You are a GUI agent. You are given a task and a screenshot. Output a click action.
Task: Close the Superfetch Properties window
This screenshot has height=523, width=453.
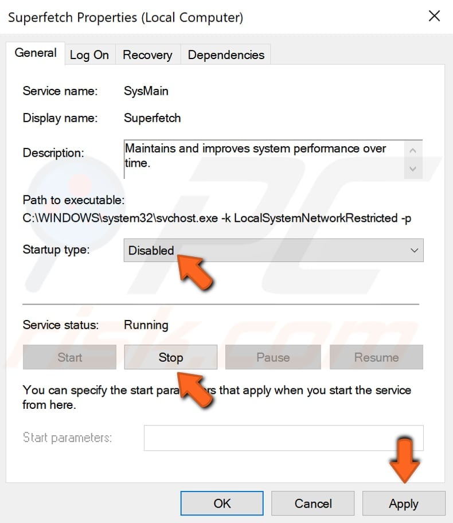[435, 16]
